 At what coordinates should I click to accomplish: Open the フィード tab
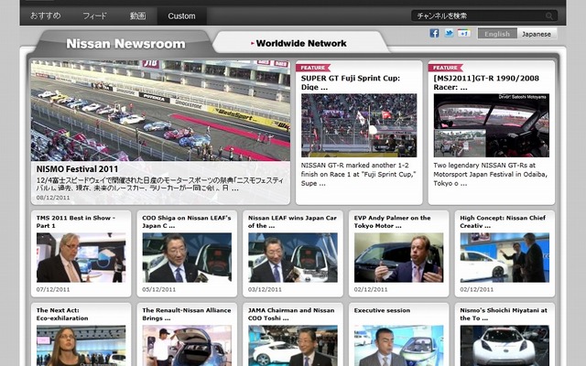click(x=94, y=16)
